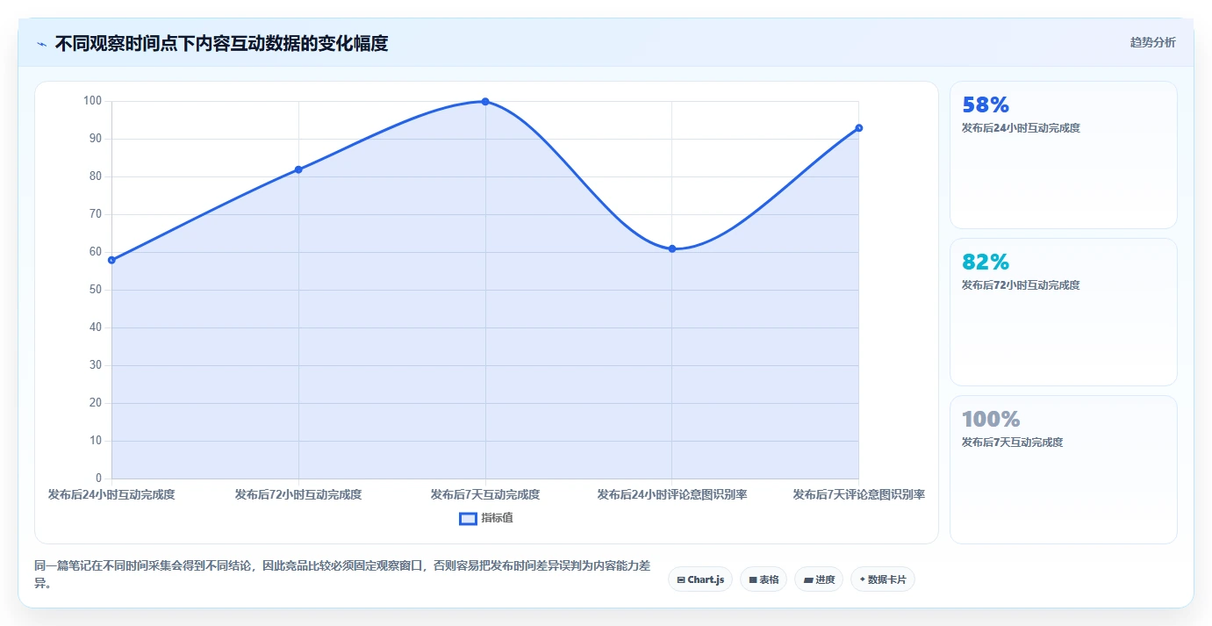The height and width of the screenshot is (626, 1212).
Task: Click the card label 发布后72小时互动完成度
Action: (x=1021, y=285)
